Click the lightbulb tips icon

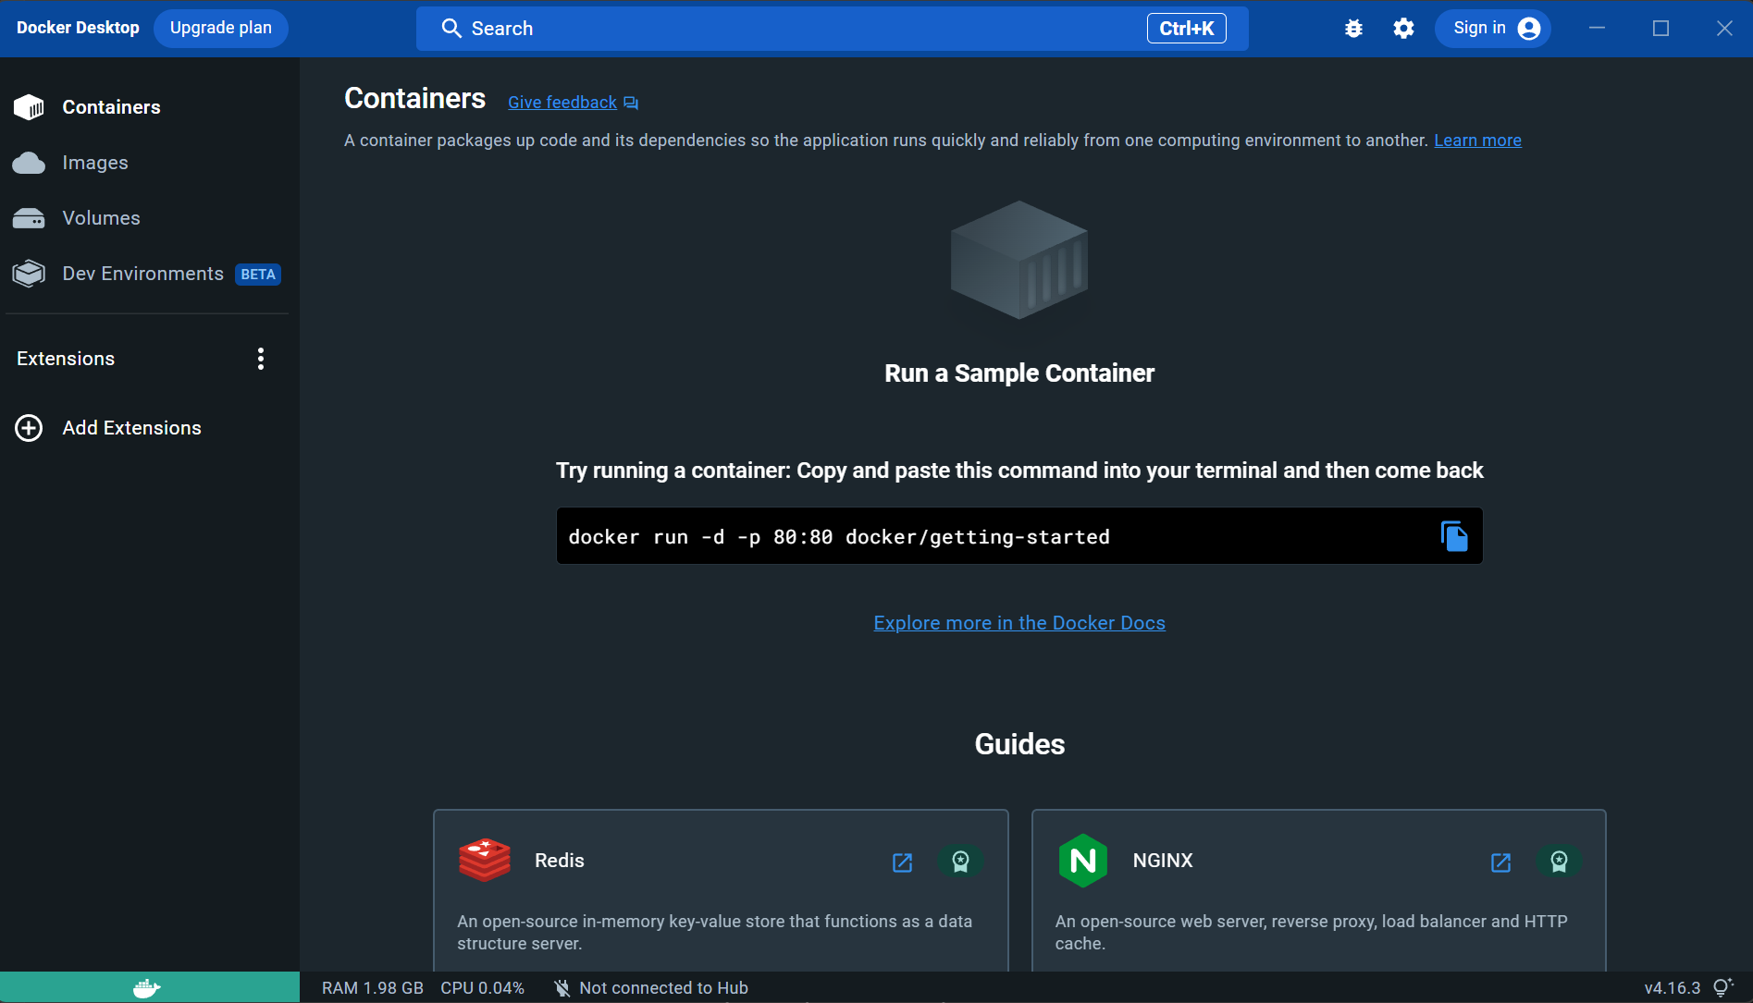click(1722, 987)
